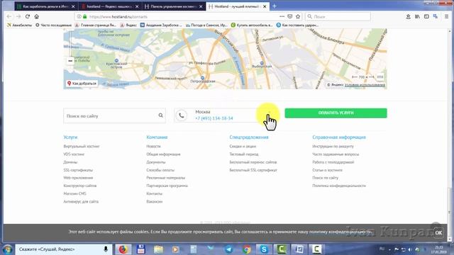
Task: Click OK on the cookies notice
Action: [438, 232]
